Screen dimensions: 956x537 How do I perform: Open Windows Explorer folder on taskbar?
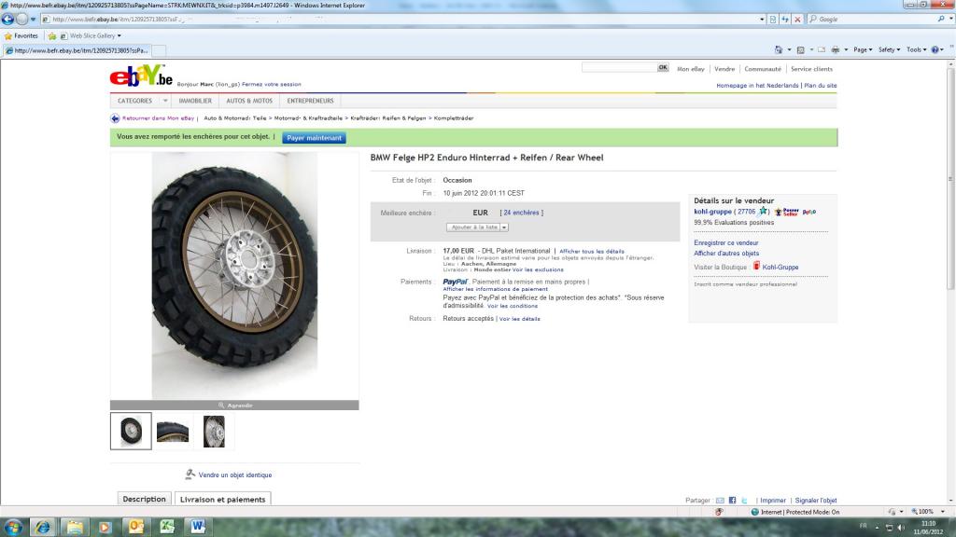[75, 527]
